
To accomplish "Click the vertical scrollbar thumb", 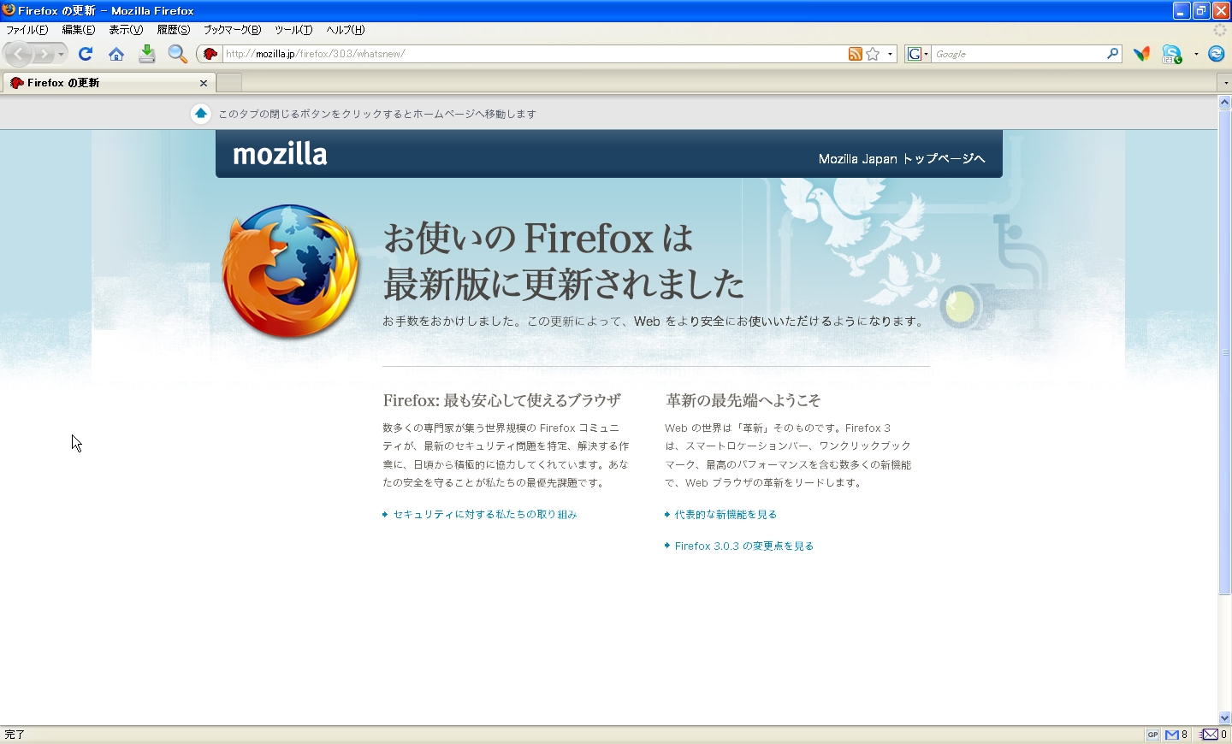I will click(1224, 352).
